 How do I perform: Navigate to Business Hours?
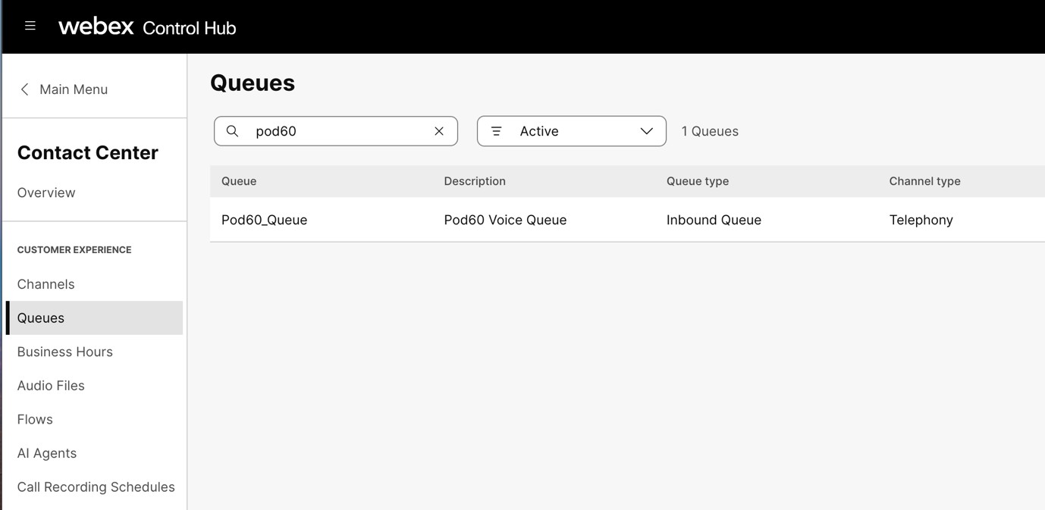coord(65,352)
